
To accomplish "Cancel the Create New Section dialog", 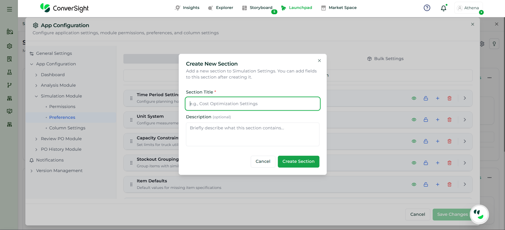I will coord(263,162).
